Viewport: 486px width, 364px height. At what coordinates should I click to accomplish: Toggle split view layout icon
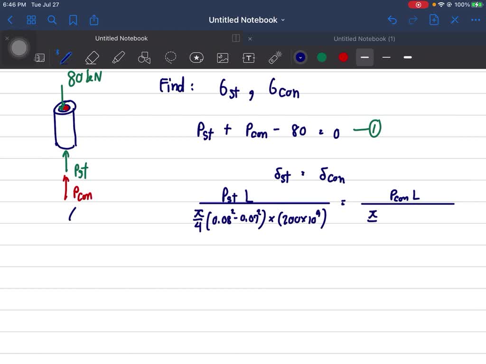pos(236,38)
